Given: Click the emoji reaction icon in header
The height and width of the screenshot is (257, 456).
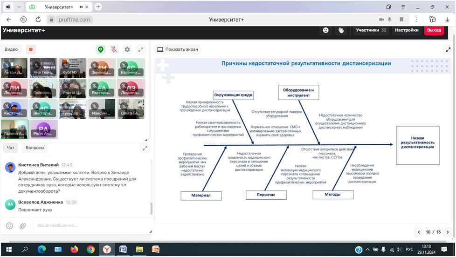Looking at the screenshot, I should [x=325, y=30].
